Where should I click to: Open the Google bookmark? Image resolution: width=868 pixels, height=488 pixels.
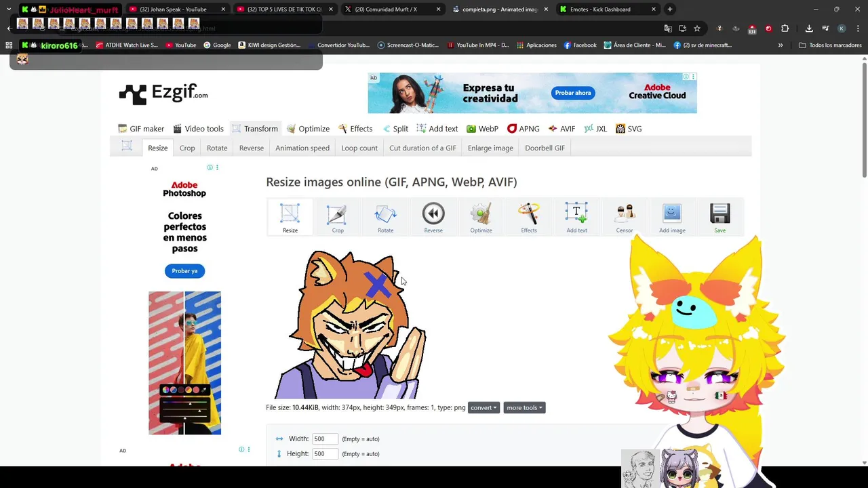point(217,45)
